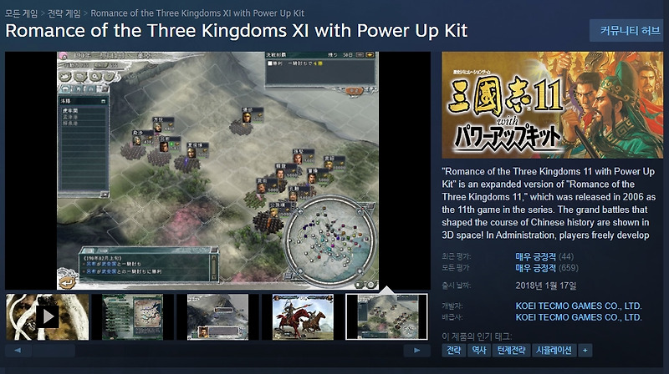The width and height of the screenshot is (669, 374).
Task: Select the third screenshot thumbnail
Action: tap(217, 316)
